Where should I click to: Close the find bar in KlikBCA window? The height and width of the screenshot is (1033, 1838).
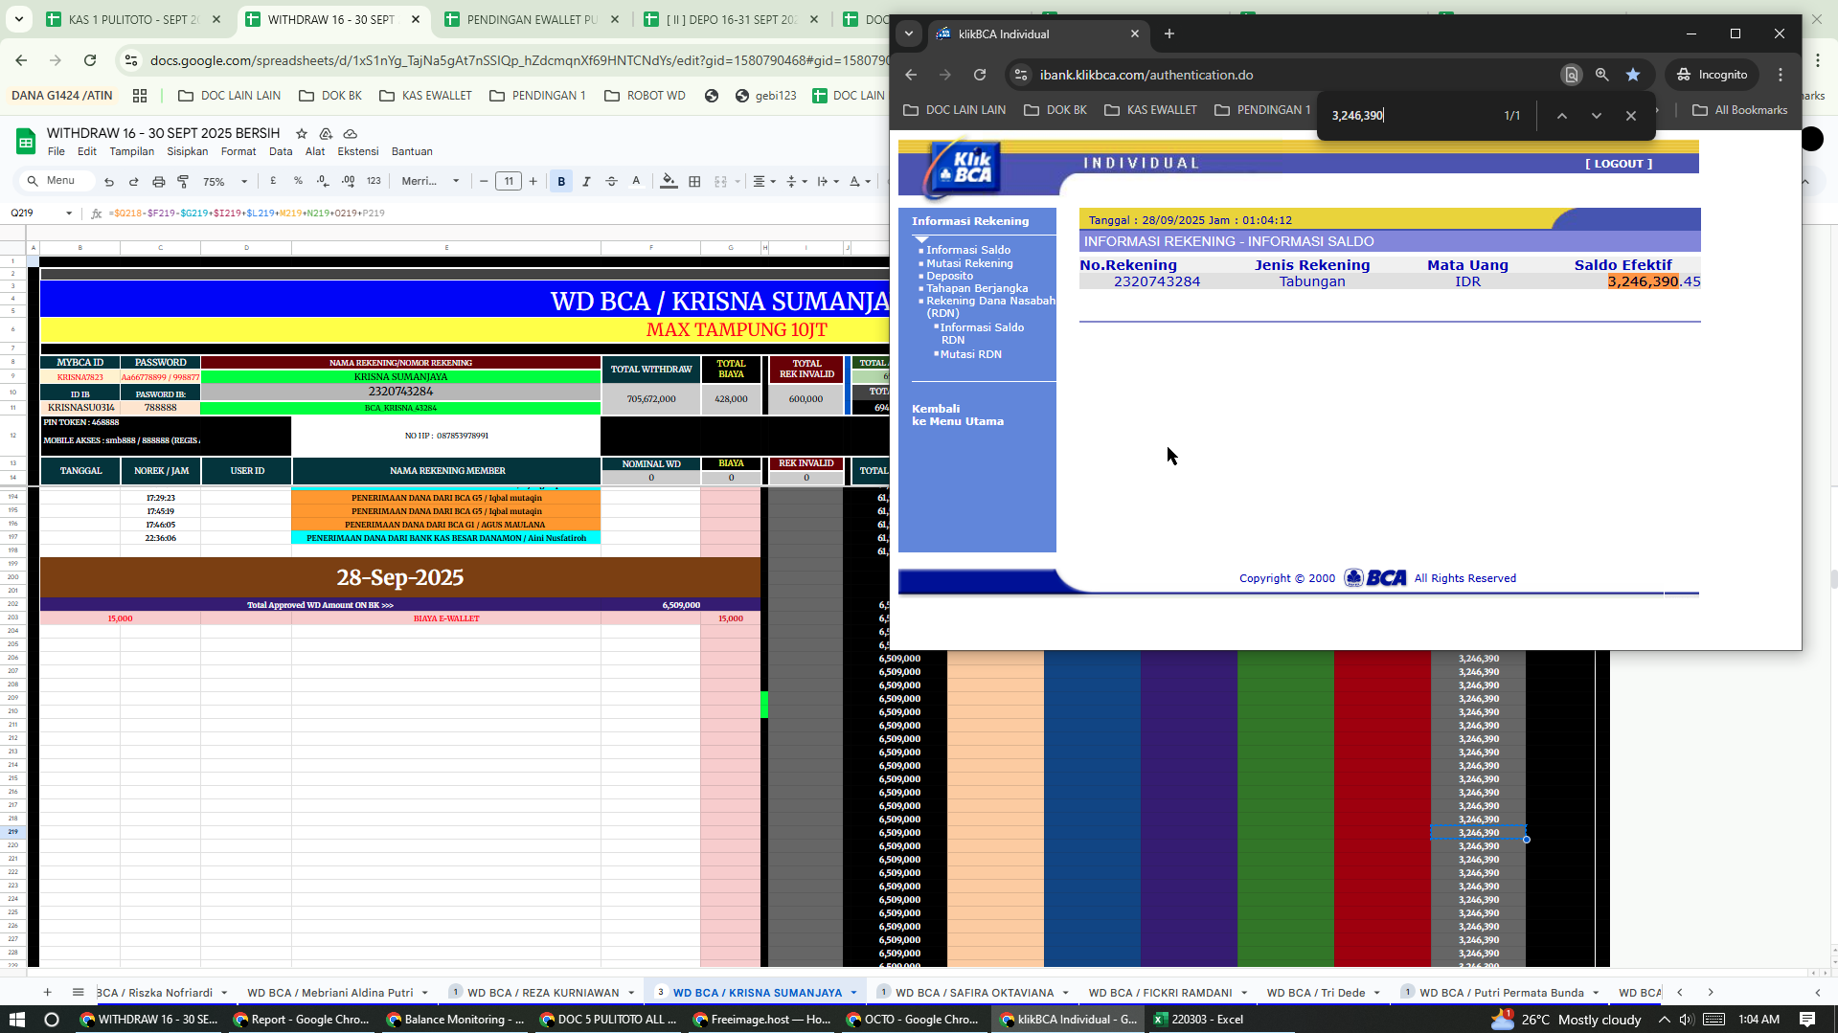click(1630, 116)
